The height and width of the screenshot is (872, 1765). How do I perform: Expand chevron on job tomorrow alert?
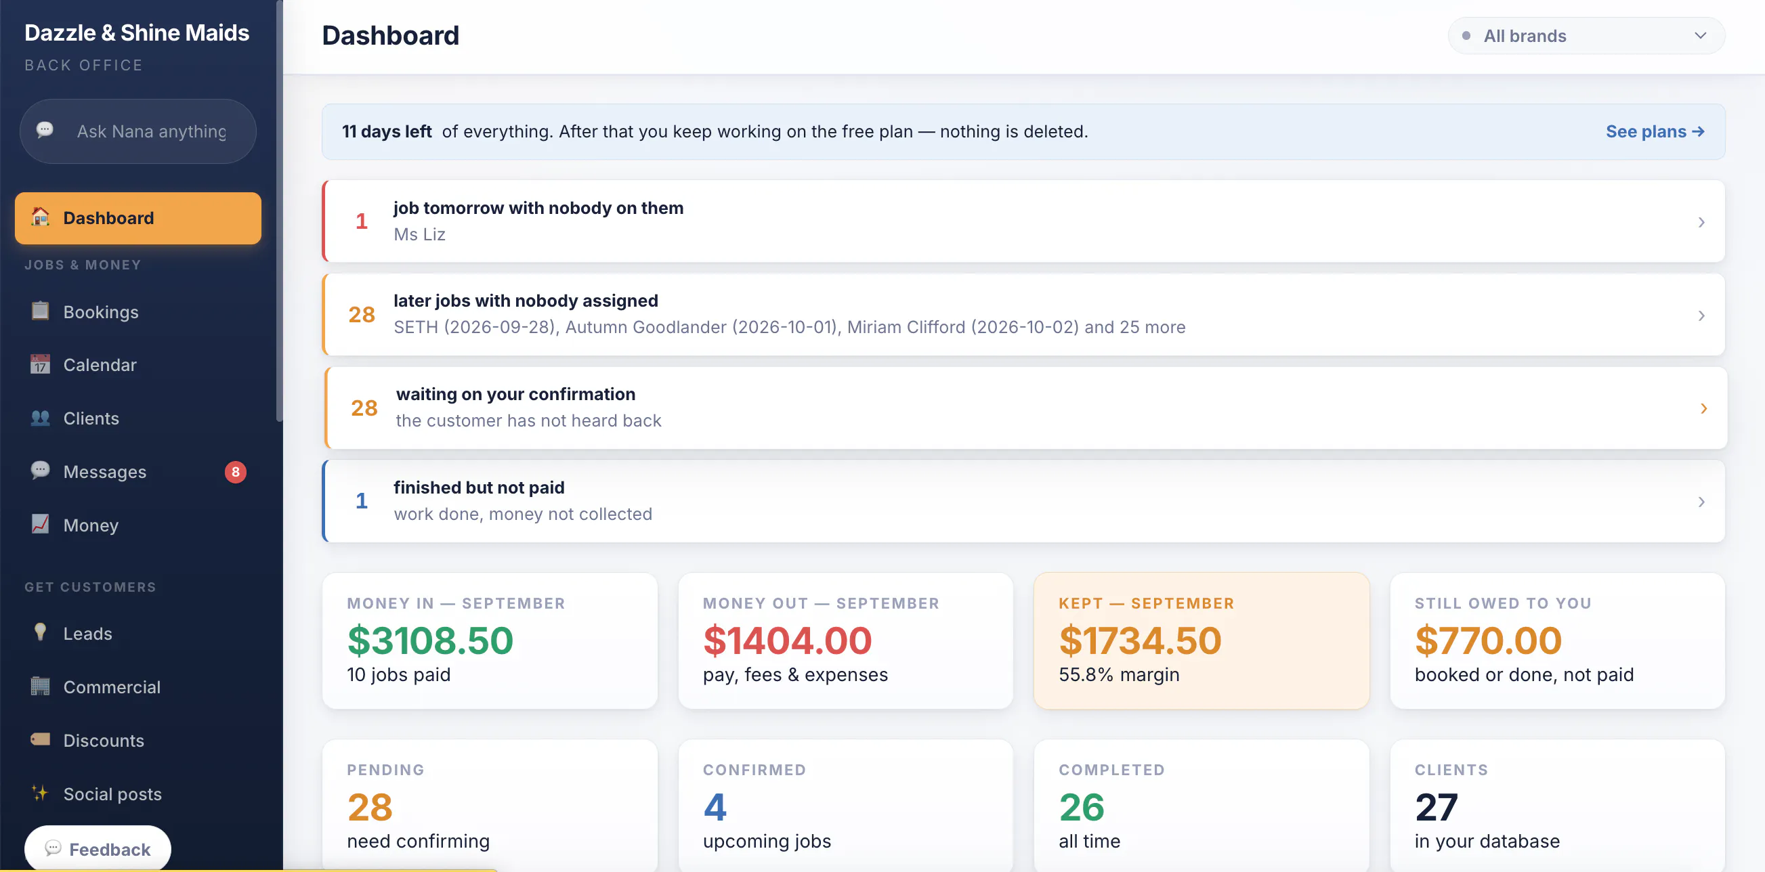1701,222
